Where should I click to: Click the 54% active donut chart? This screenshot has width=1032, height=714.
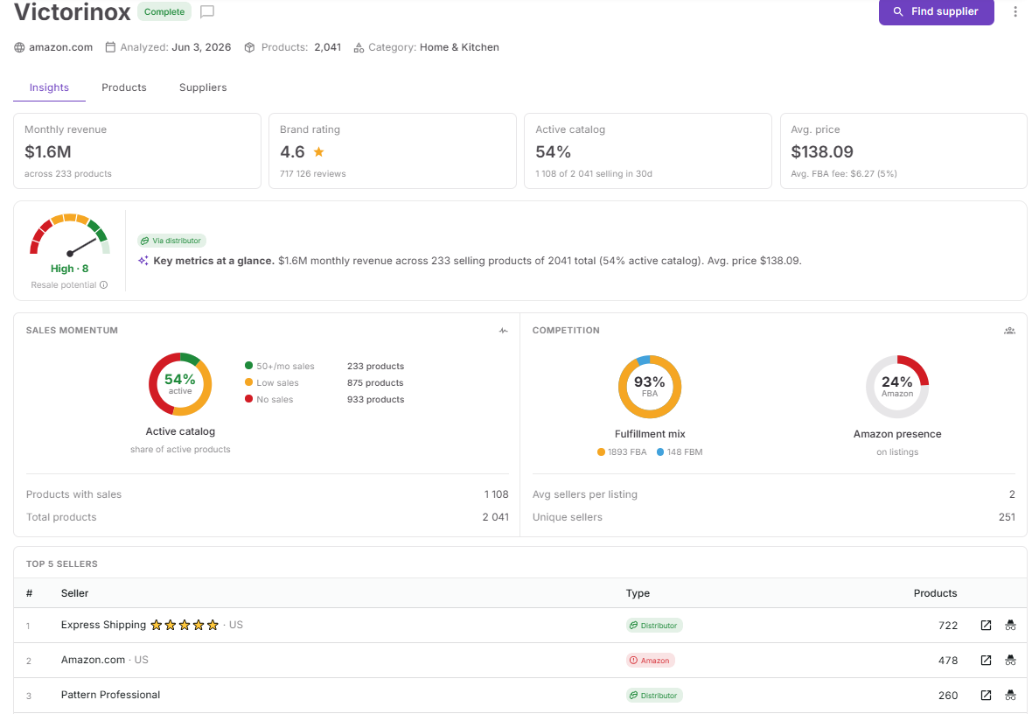[180, 384]
